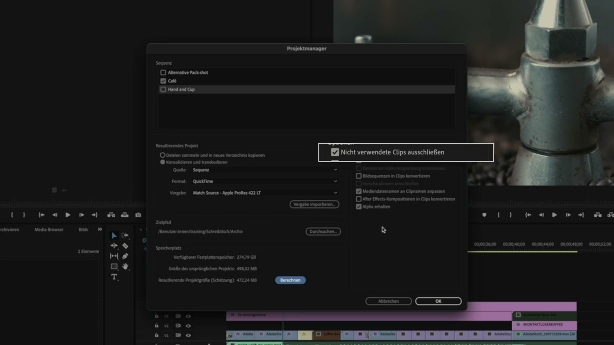Play the program monitor video
Viewport: 614px width, 345px height.
coord(554,215)
